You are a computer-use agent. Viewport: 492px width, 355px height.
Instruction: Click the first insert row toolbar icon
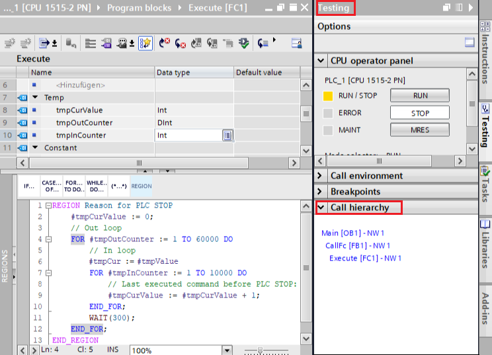tap(10, 43)
